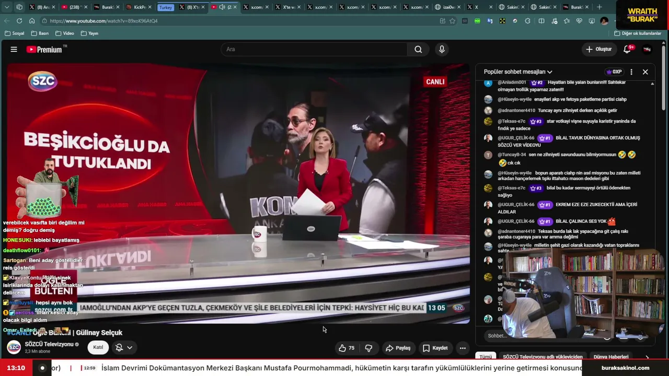The height and width of the screenshot is (376, 669).
Task: Click the Kaydet save button
Action: point(435,348)
